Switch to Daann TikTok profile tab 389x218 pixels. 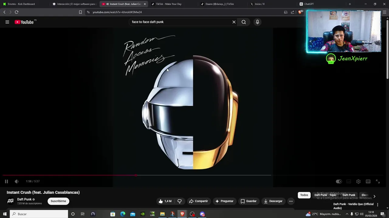coord(222,4)
